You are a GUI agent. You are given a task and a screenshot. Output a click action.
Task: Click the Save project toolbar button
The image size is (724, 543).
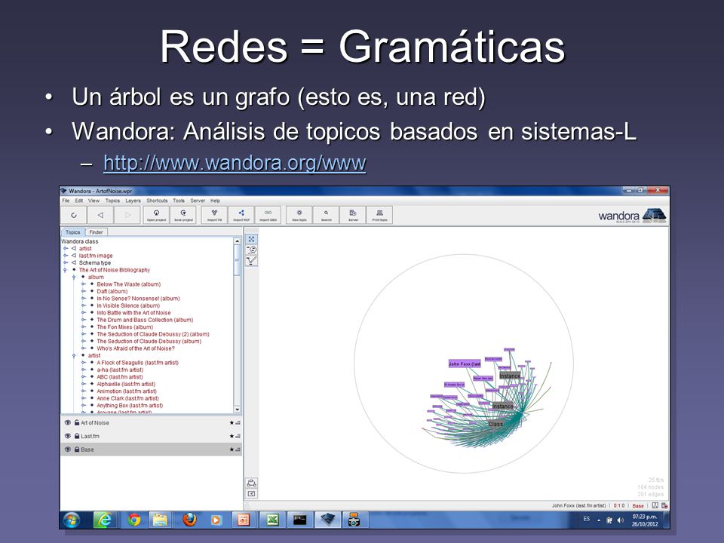coord(183,215)
